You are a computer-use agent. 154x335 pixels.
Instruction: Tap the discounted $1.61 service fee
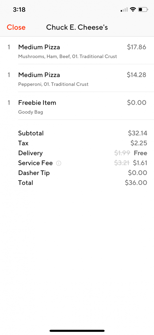pos(140,163)
